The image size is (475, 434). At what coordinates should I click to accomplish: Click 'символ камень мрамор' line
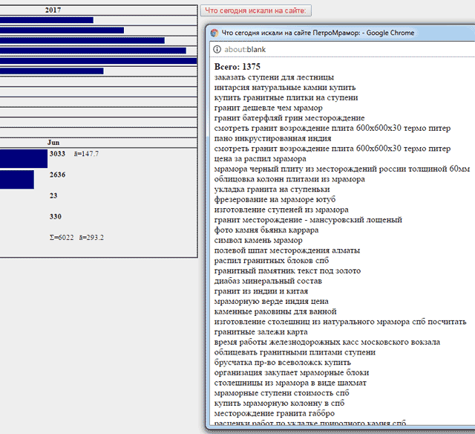[x=258, y=240]
